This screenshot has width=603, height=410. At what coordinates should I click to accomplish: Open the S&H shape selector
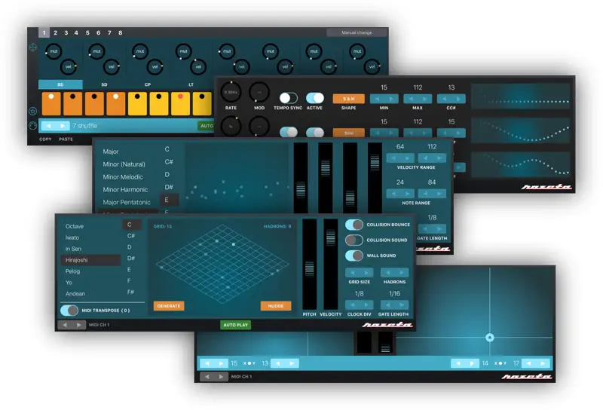pyautogui.click(x=348, y=99)
